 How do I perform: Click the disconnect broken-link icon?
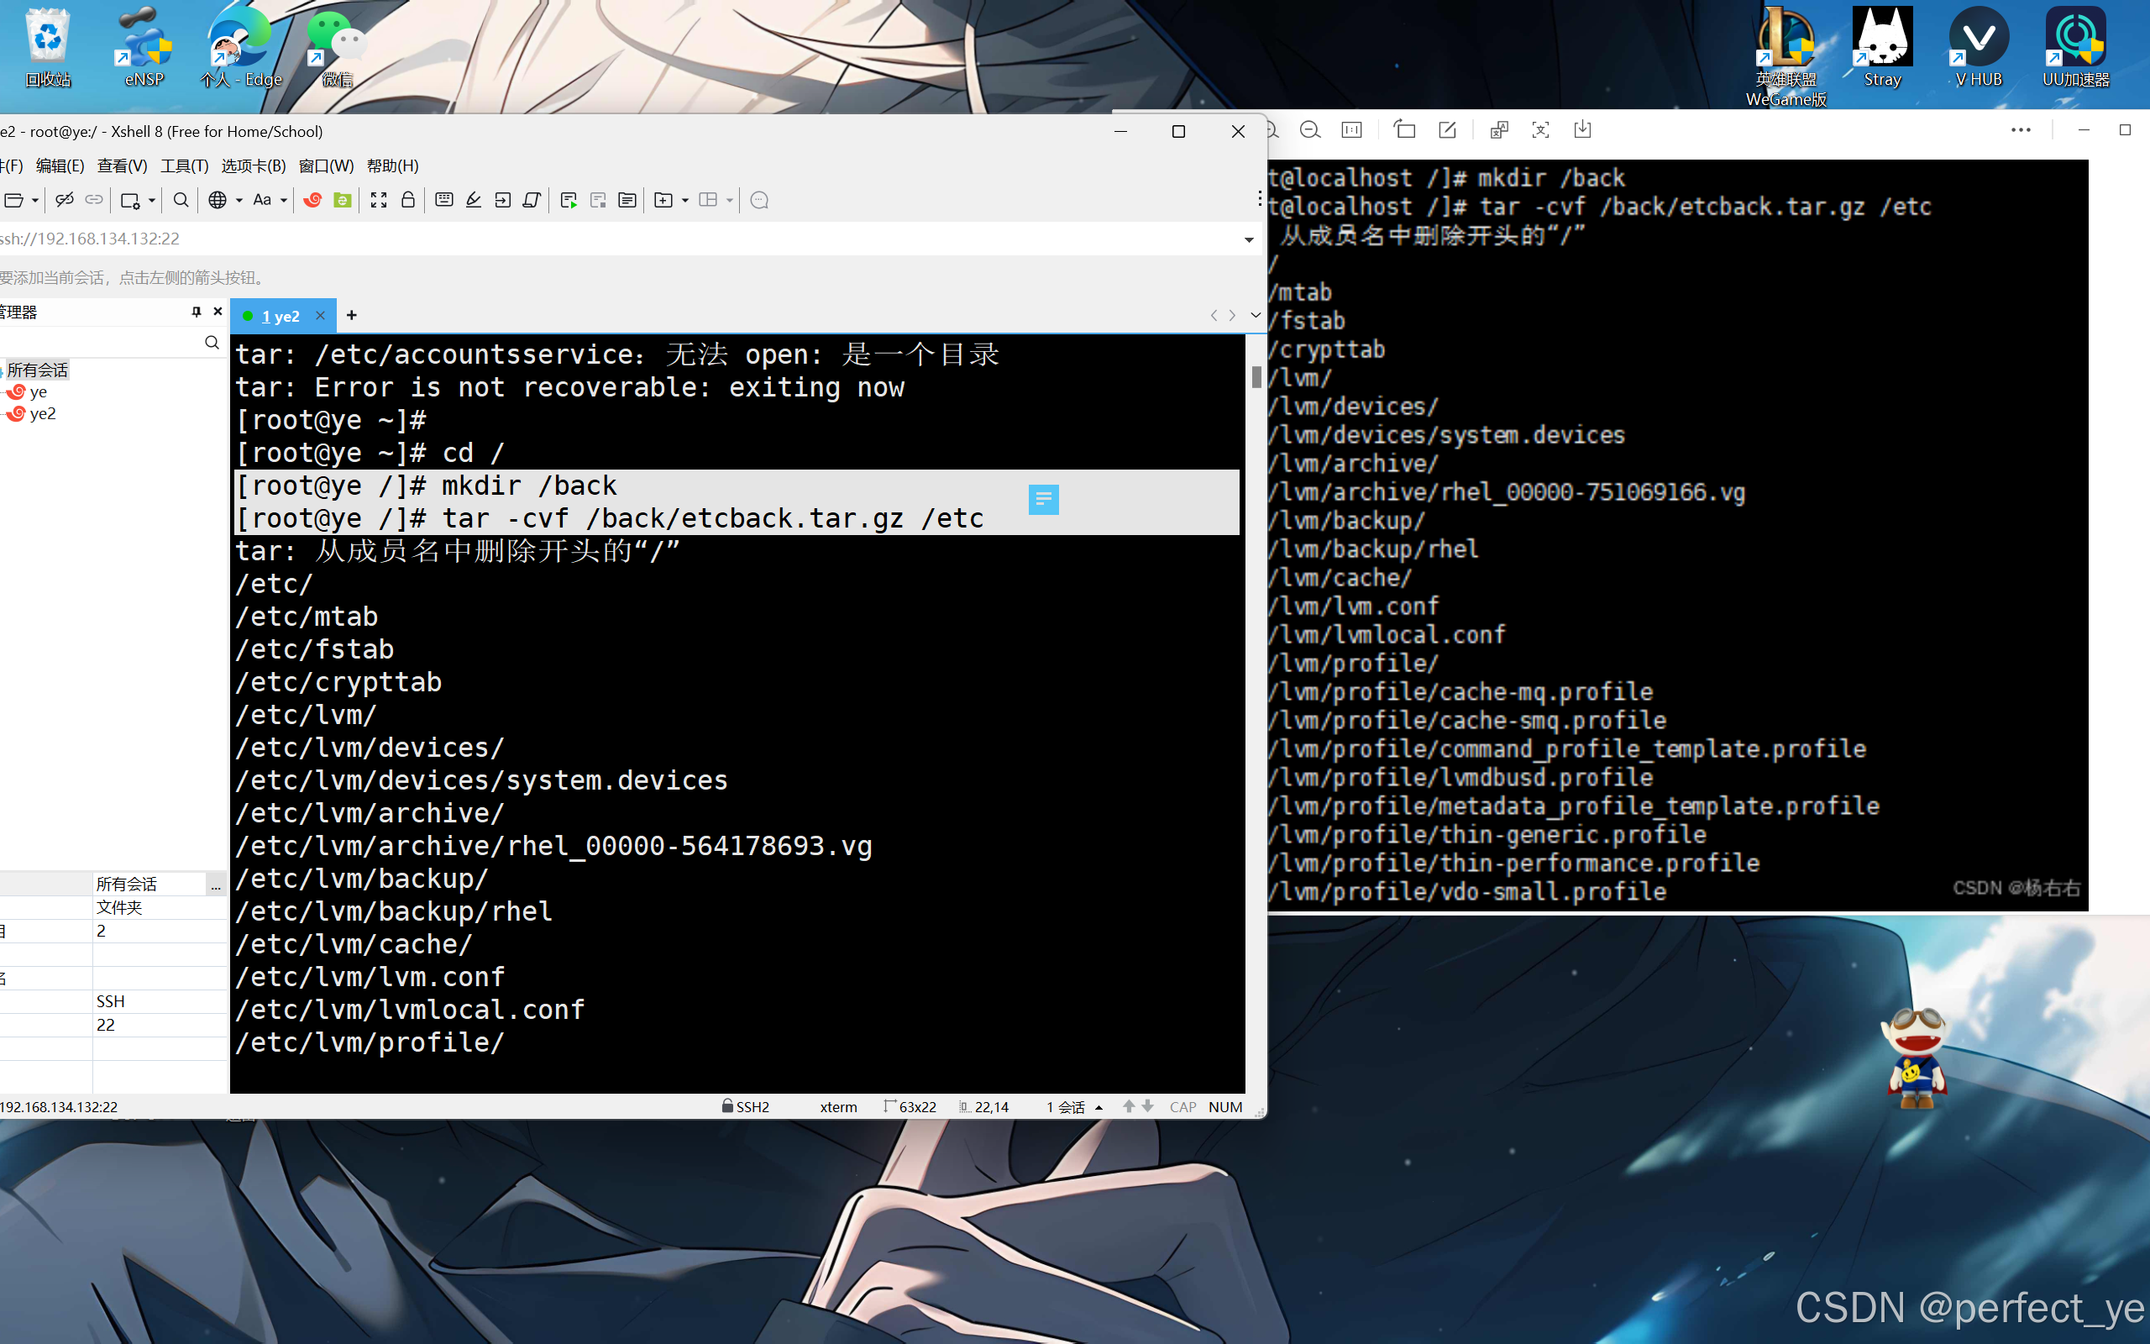[x=64, y=200]
